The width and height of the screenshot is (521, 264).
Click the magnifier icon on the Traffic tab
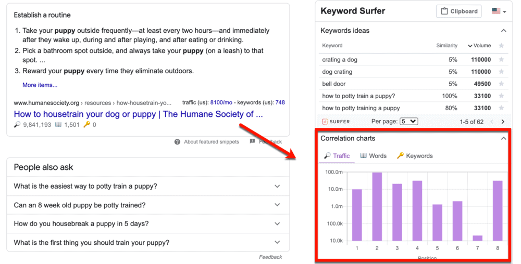tap(327, 155)
